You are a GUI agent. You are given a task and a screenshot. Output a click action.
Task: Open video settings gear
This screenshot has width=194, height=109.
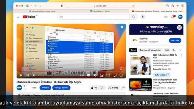point(95,75)
